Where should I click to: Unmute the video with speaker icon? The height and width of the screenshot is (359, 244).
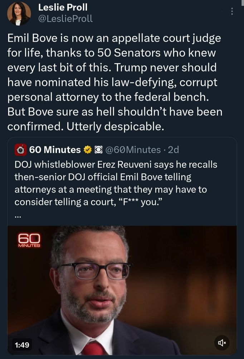pos(221,345)
